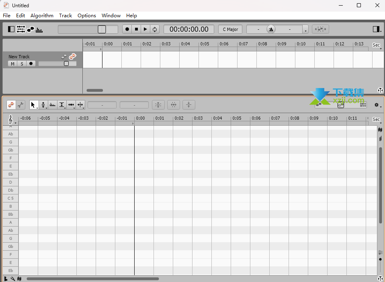
Task: Open the Sound Editor spectrum icon
Action: 39,30
